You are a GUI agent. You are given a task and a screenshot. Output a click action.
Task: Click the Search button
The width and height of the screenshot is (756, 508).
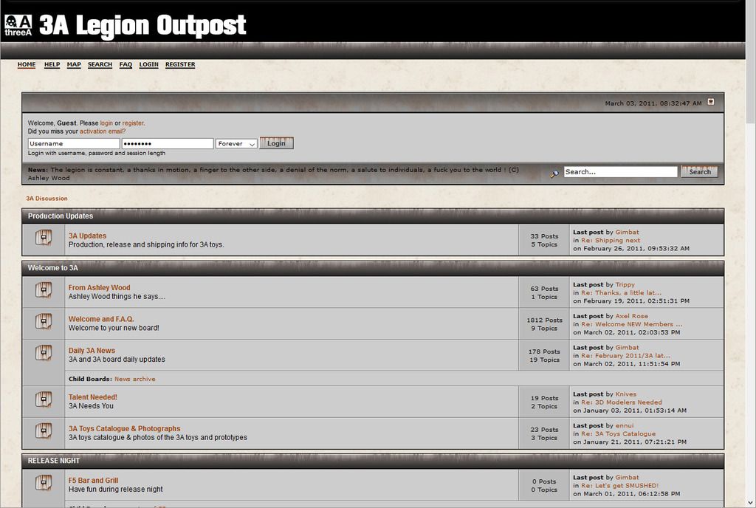[700, 171]
